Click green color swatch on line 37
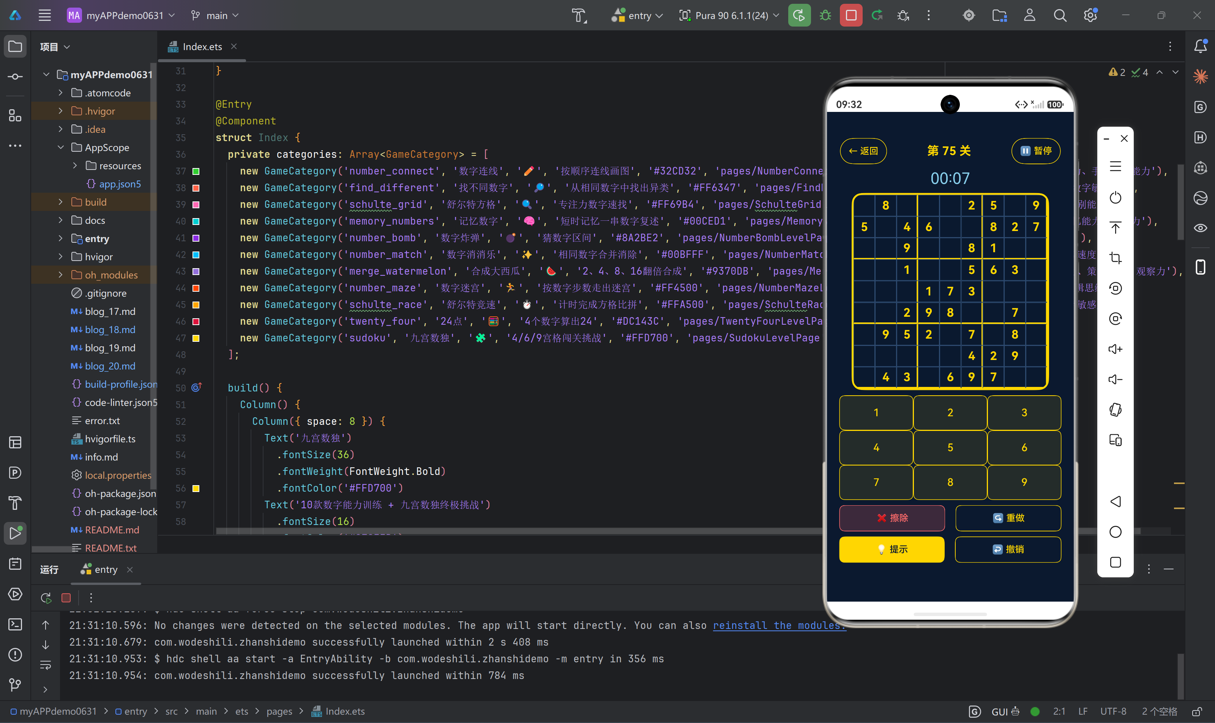Screen dimensions: 1215x723 pyautogui.click(x=196, y=171)
